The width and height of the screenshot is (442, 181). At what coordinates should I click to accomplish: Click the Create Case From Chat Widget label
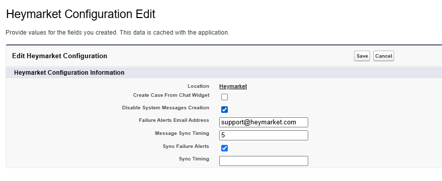pyautogui.click(x=171, y=95)
